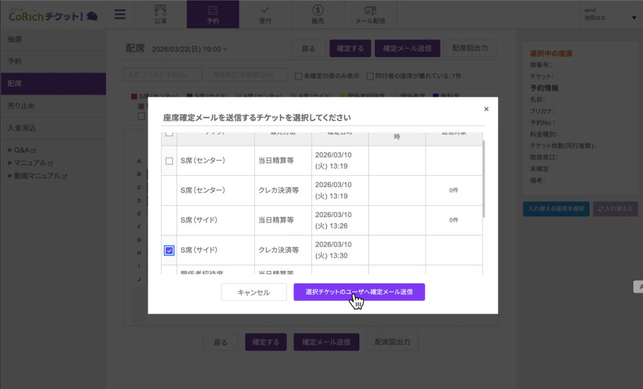Screen dimensions: 643x389
Task: Toggle the select-all checkbox in table header
Action: (169, 134)
